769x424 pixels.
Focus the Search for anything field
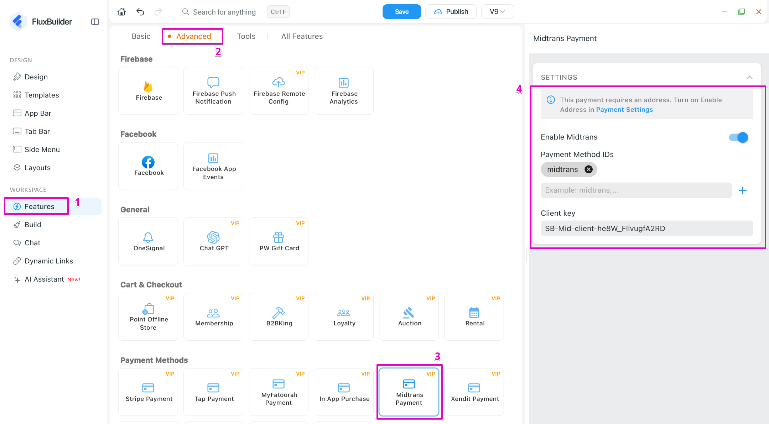point(224,12)
